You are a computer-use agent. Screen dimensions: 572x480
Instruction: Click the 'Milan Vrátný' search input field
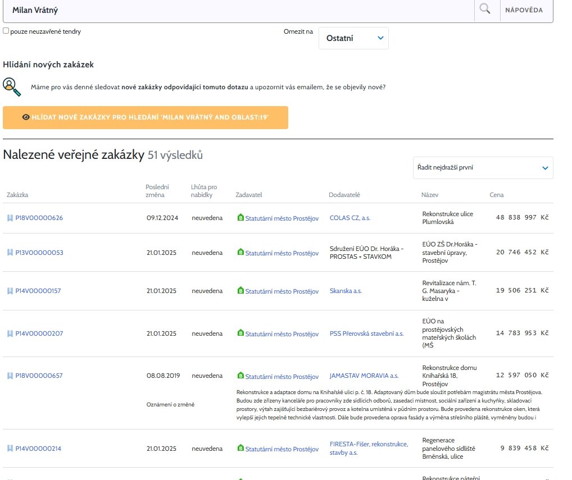(x=236, y=10)
